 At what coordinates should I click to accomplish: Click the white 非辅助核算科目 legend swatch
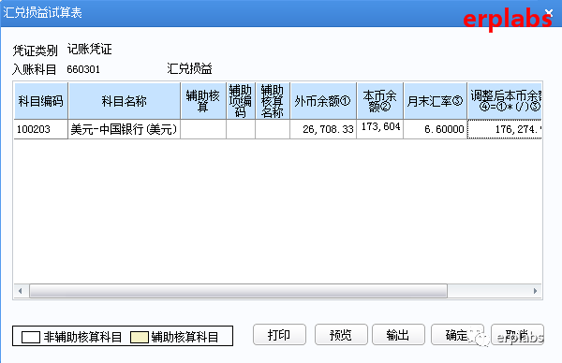(31, 337)
